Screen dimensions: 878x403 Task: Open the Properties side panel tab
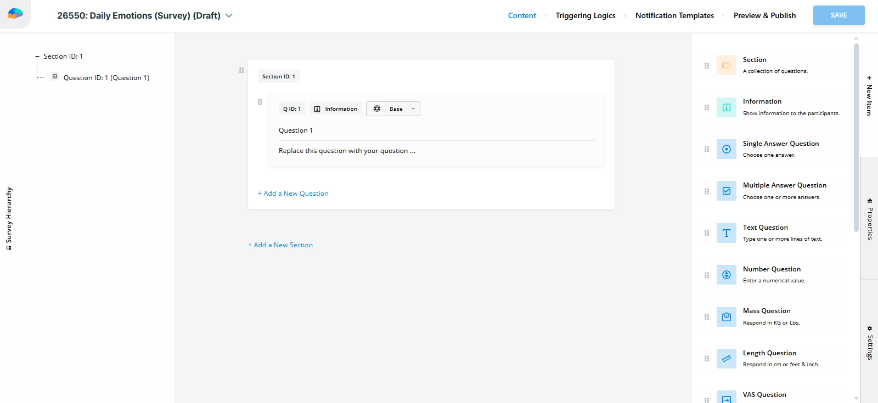(870, 219)
